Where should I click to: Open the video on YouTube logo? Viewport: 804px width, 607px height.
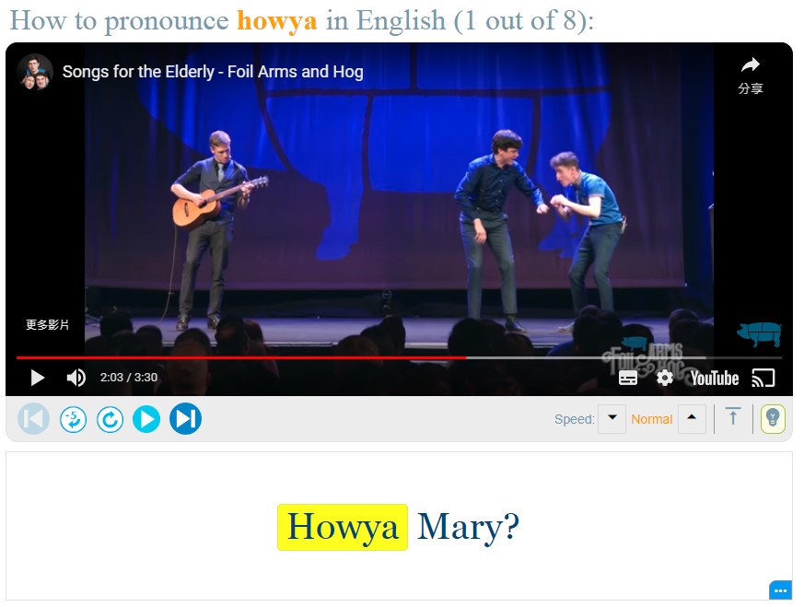[715, 379]
